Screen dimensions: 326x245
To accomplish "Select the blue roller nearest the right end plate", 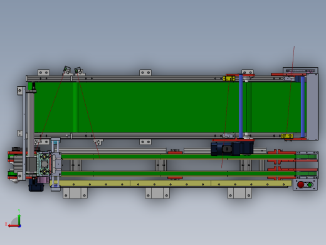I will click(x=302, y=107).
